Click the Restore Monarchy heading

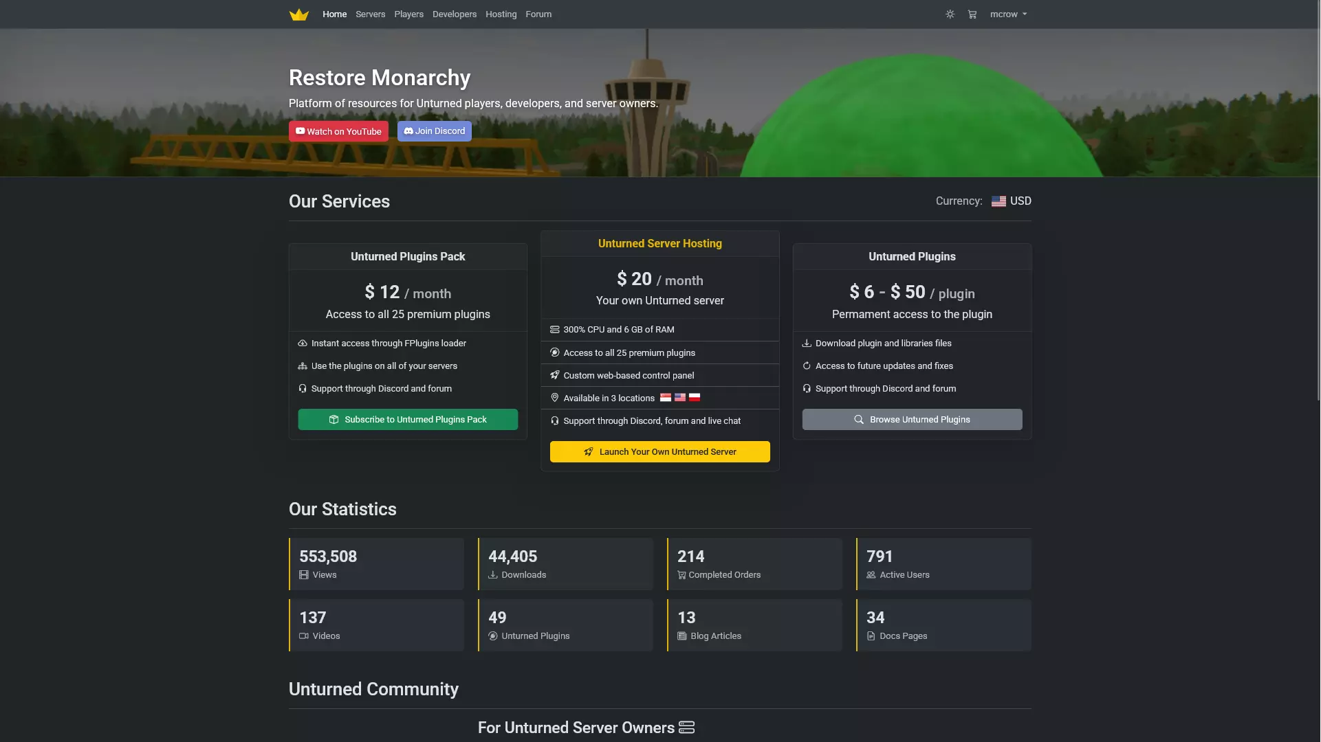tap(380, 78)
